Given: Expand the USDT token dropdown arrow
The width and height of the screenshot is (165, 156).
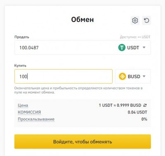Looking at the screenshot, I should pos(144,48).
